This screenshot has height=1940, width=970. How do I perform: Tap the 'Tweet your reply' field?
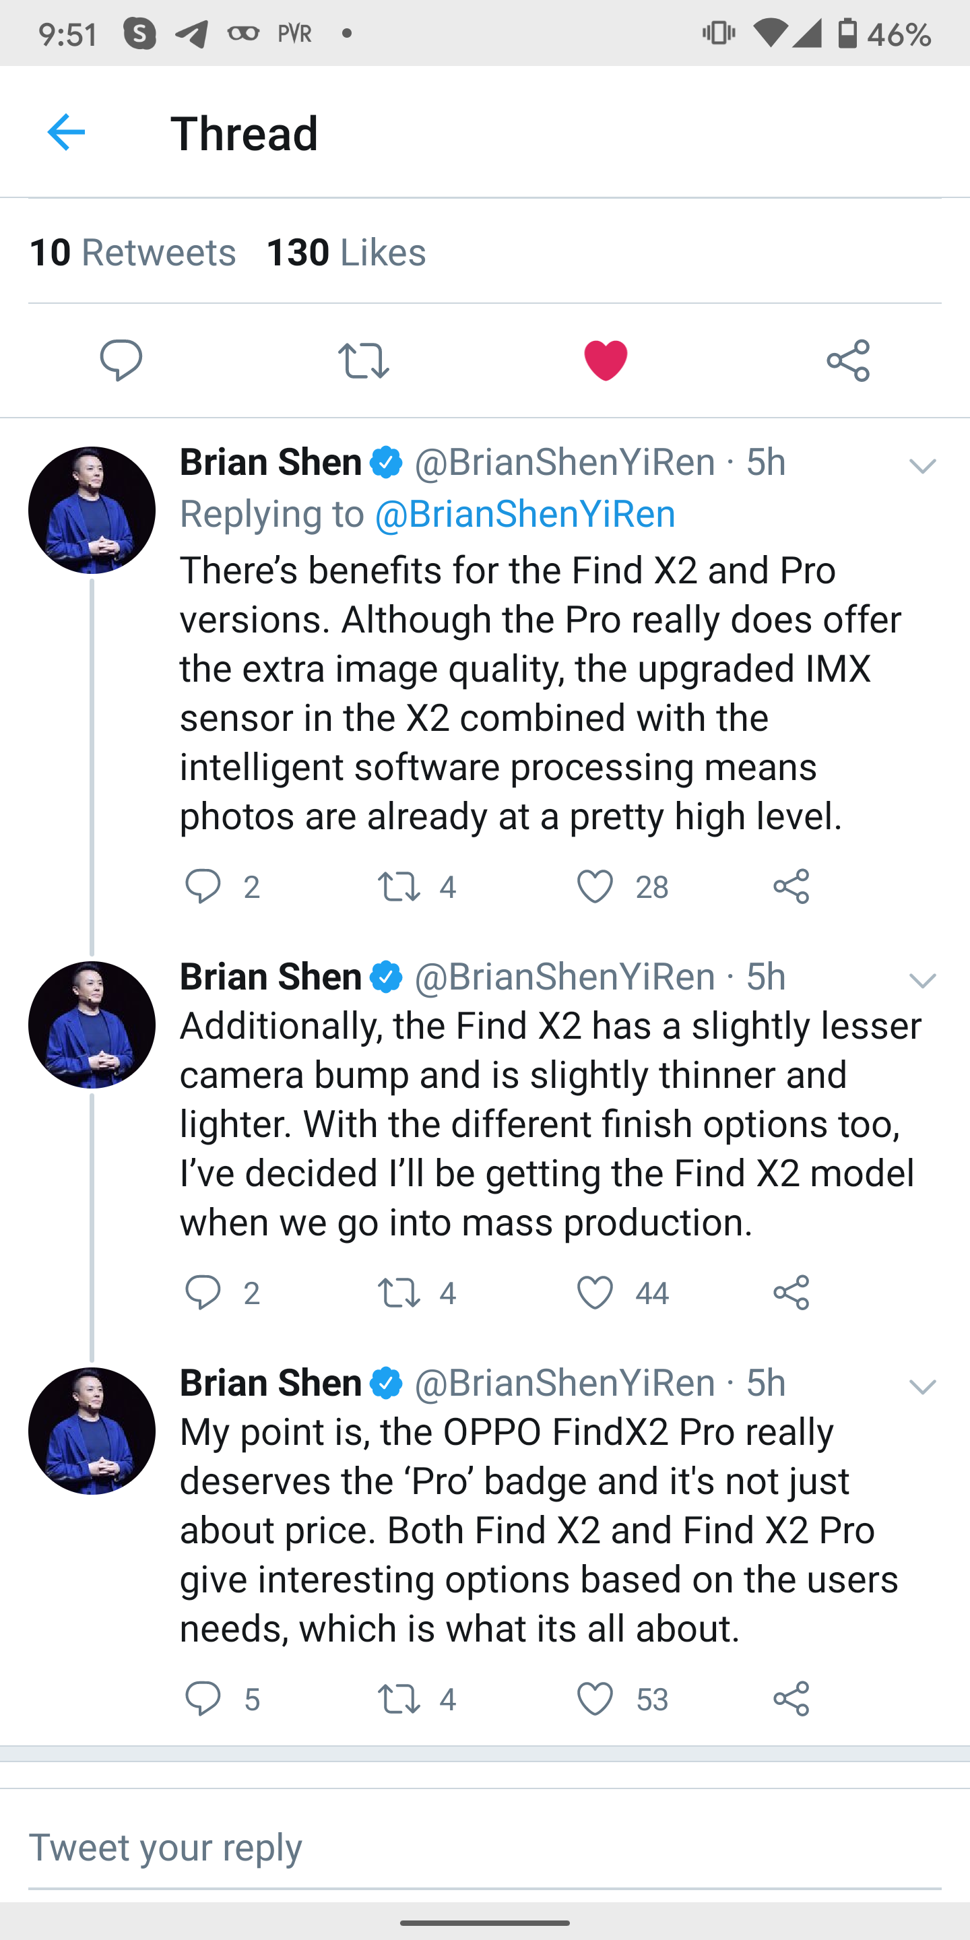(485, 1847)
